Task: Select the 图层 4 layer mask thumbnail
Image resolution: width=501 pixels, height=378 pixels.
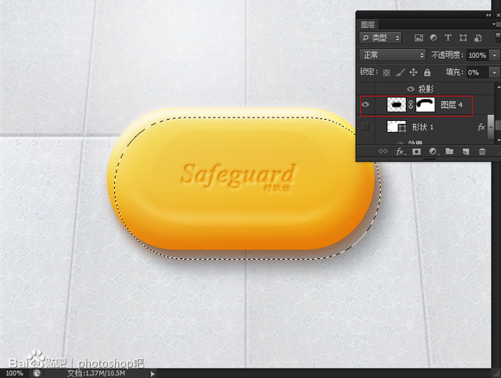Action: click(x=425, y=104)
